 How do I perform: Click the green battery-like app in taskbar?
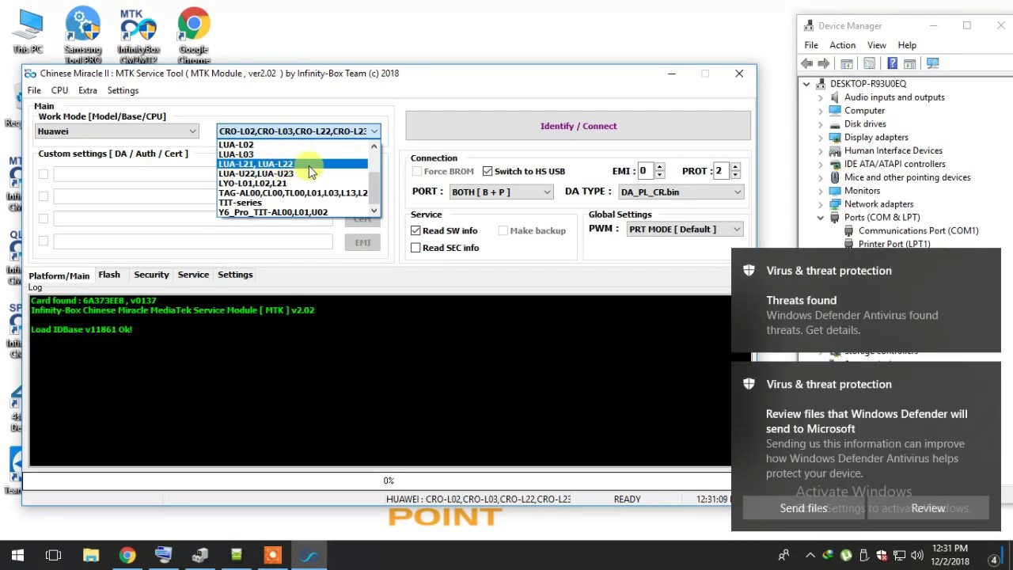(236, 555)
